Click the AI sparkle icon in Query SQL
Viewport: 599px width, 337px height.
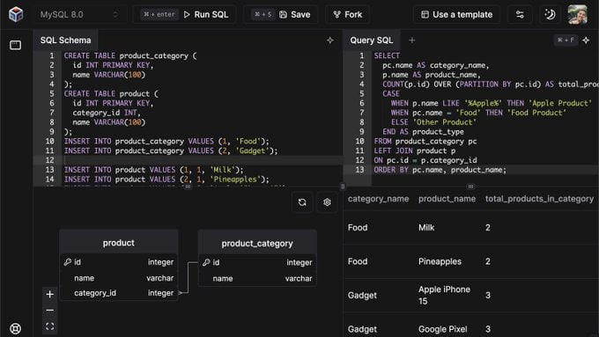[586, 40]
